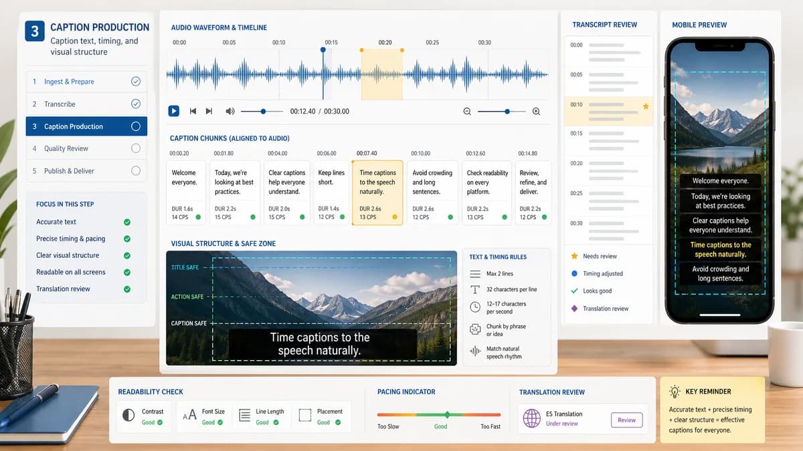Image resolution: width=803 pixels, height=451 pixels.
Task: Zoom out the timeline with the minus magnifier
Action: click(467, 112)
